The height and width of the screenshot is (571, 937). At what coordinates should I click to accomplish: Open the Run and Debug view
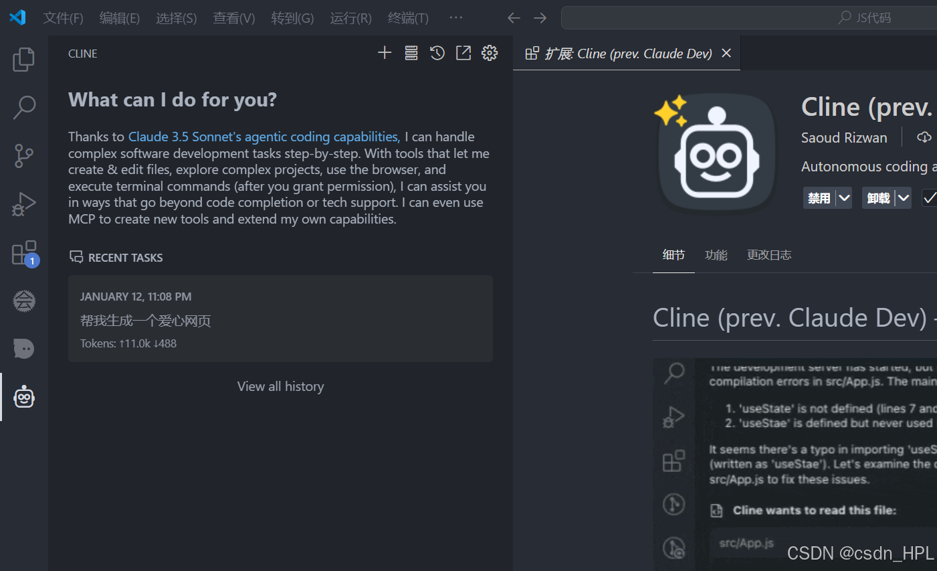tap(24, 204)
